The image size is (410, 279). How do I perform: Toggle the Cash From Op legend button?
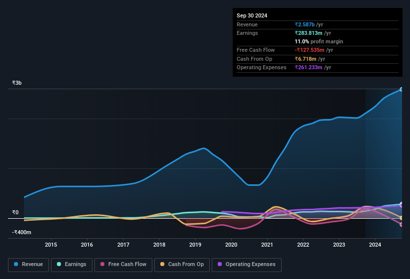[x=182, y=265]
